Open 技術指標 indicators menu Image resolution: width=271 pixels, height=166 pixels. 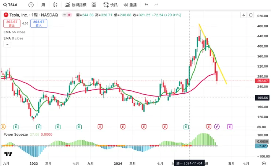coord(76,5)
